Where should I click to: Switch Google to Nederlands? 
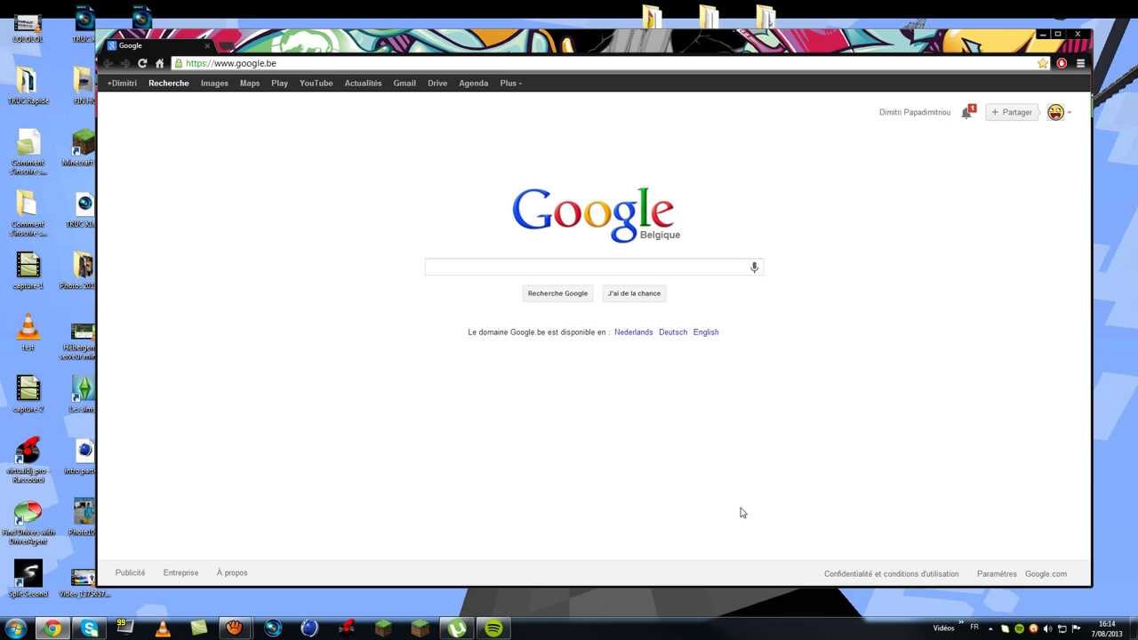pos(633,332)
